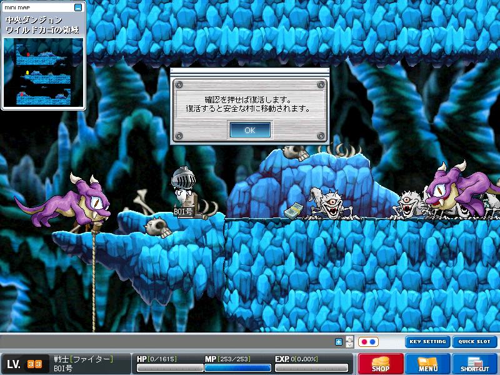Viewport: 500px width, 375px height.
Task: Click the MINI MAP title label
Action: (x=17, y=7)
